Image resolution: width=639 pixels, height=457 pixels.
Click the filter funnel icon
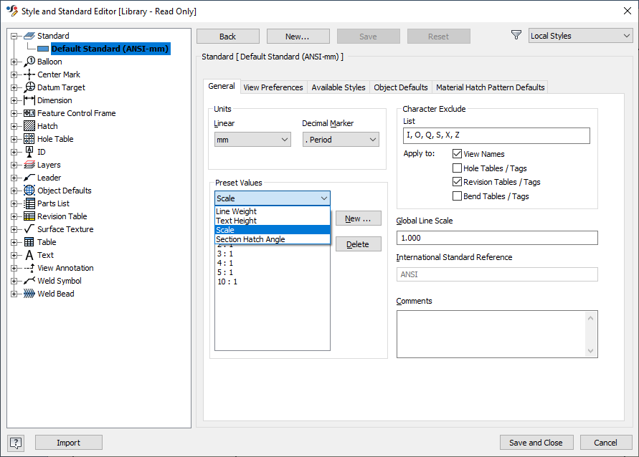pos(516,35)
